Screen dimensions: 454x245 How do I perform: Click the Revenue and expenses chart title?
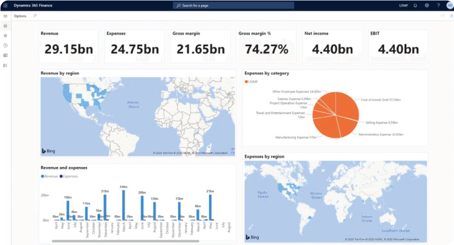[x=64, y=168]
